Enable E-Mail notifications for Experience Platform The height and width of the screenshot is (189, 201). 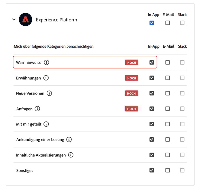[x=167, y=23]
